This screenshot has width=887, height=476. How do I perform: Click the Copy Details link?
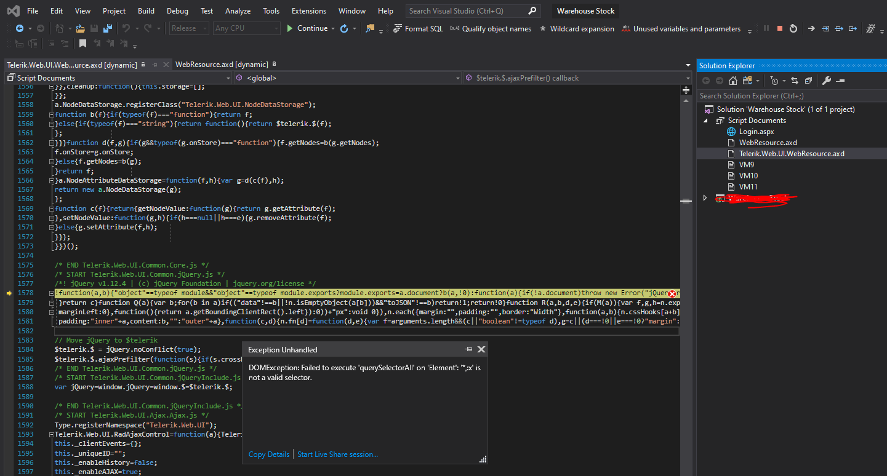pos(268,454)
